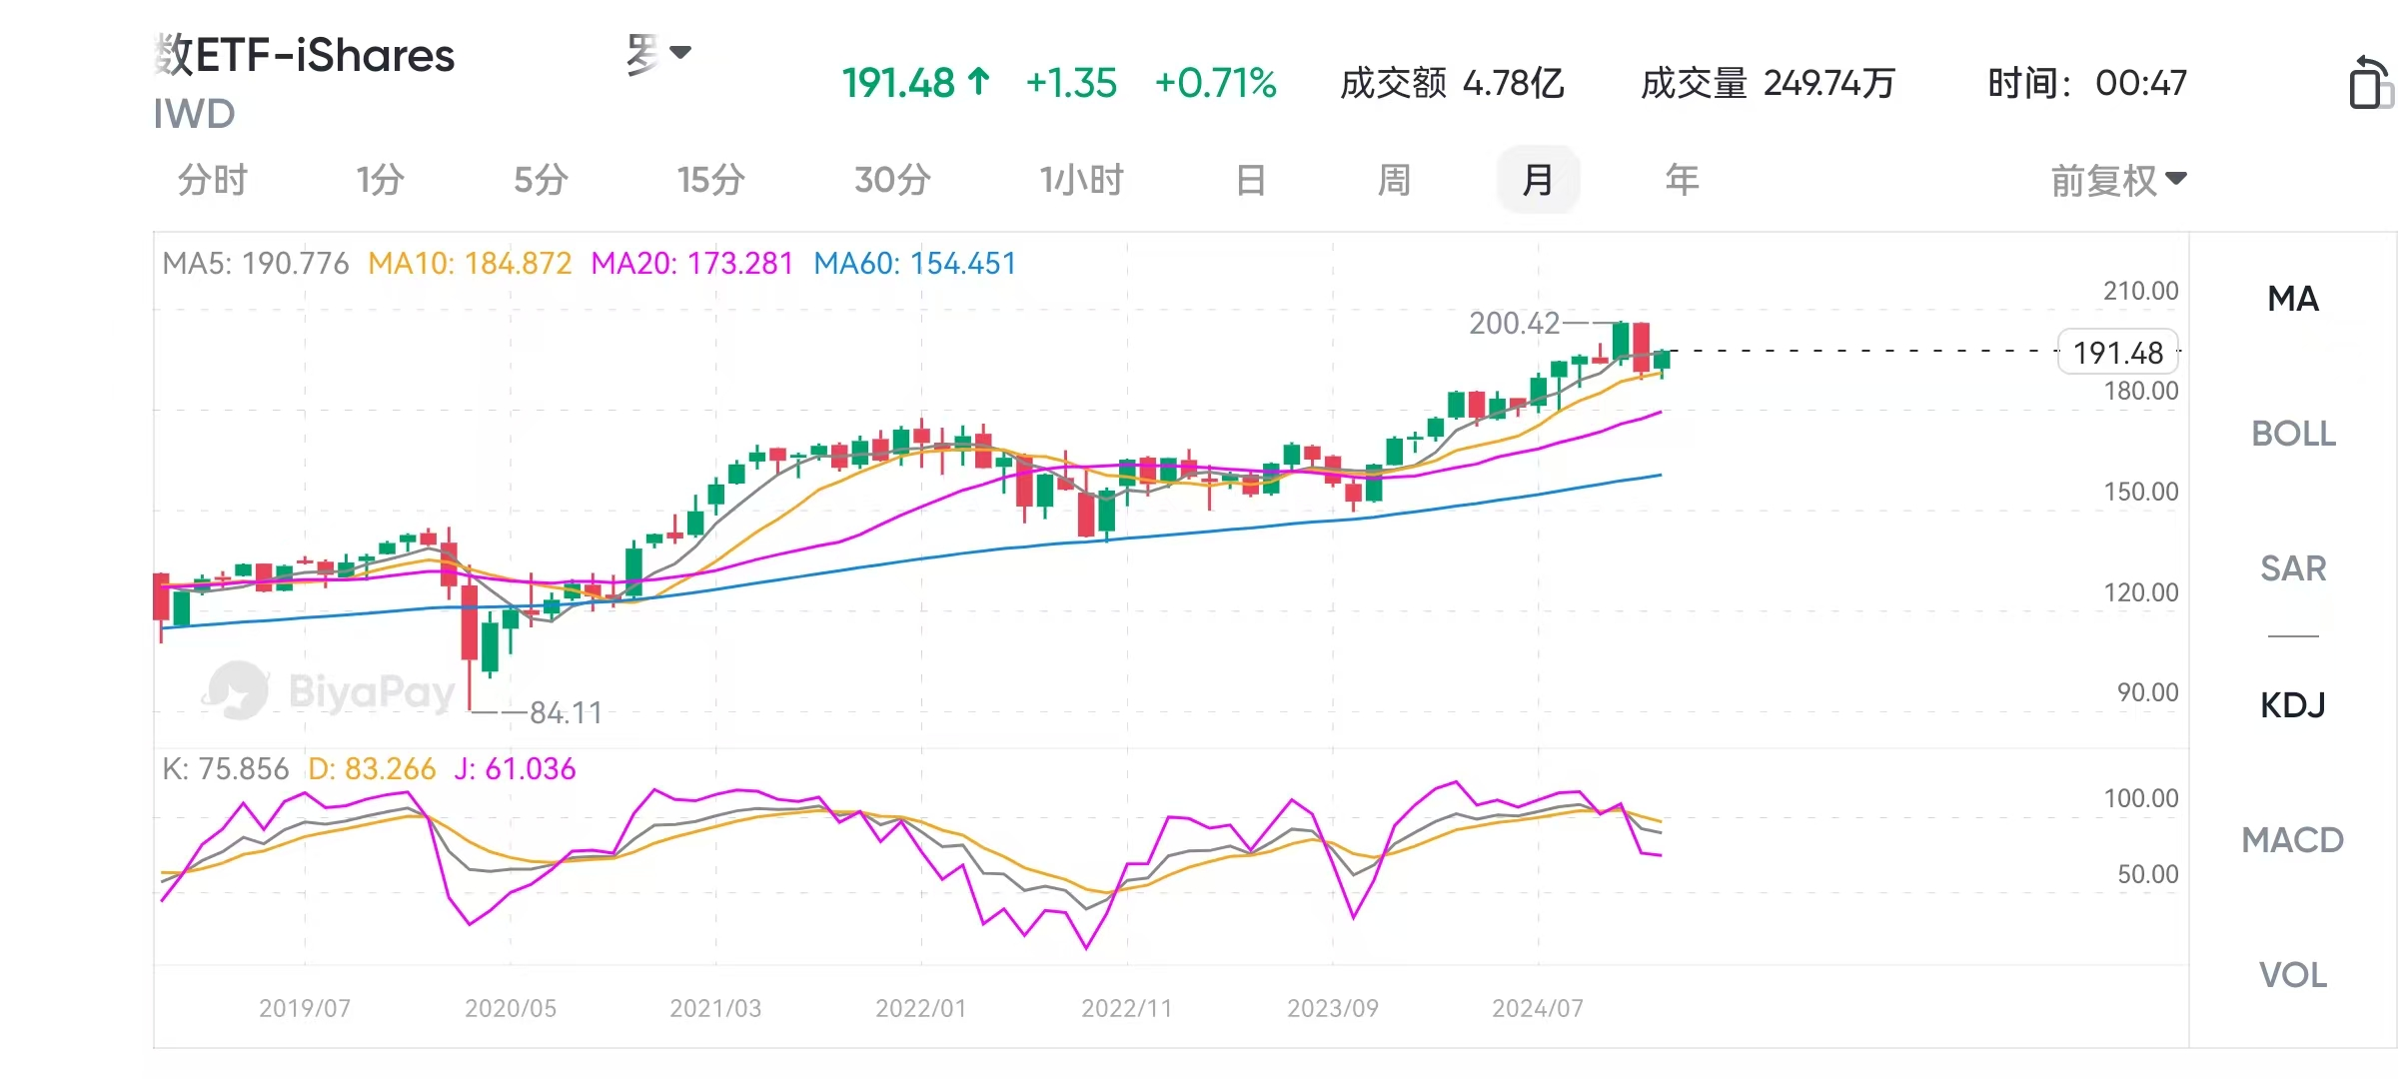Enable the MA indicator overlay
Screen dimensions: 2398x1079
(x=2292, y=299)
